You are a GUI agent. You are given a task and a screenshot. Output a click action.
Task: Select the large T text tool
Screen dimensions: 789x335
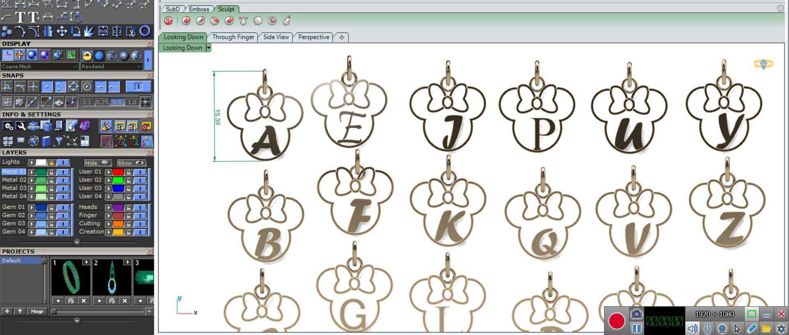20,17
